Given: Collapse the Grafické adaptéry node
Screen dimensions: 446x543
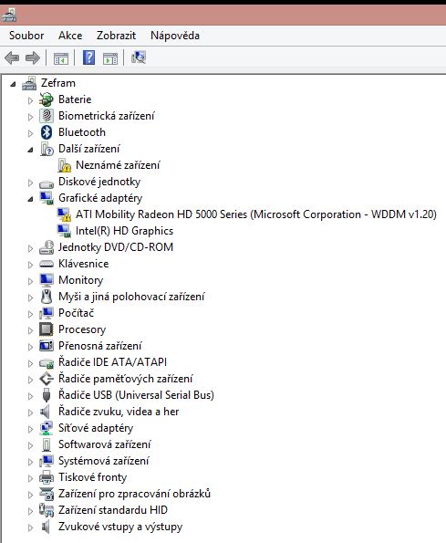Looking at the screenshot, I should point(30,199).
